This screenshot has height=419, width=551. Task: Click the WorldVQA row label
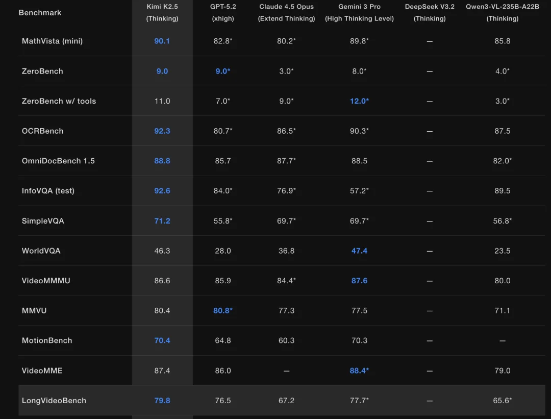[x=41, y=251]
